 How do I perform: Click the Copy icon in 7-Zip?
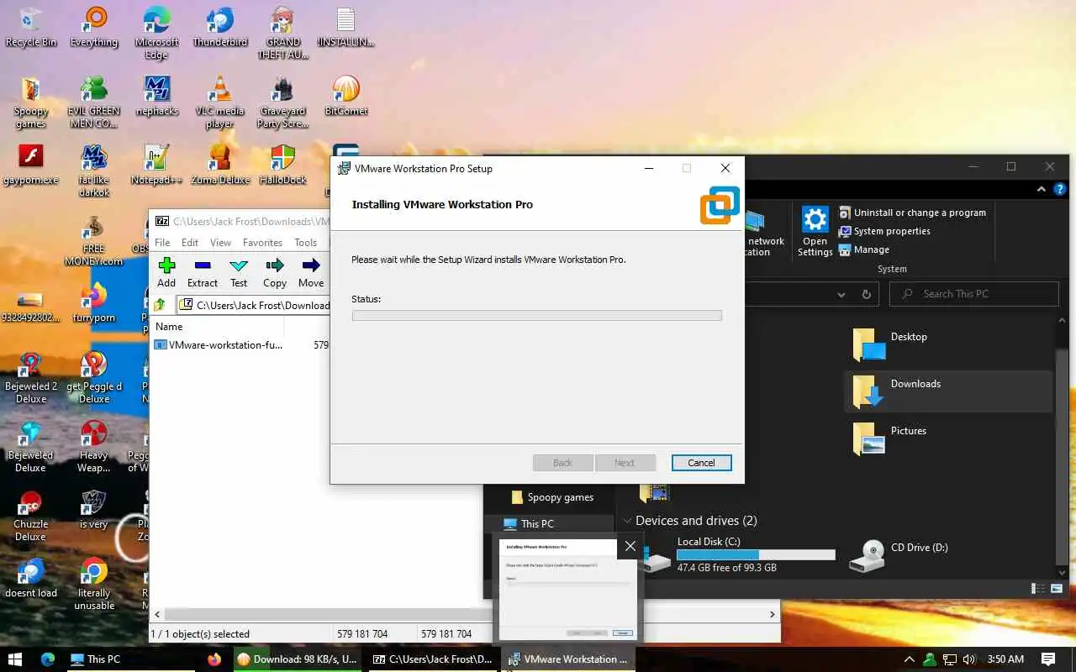275,265
